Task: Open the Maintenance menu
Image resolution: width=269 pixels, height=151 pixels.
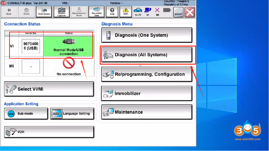Action: point(147,112)
